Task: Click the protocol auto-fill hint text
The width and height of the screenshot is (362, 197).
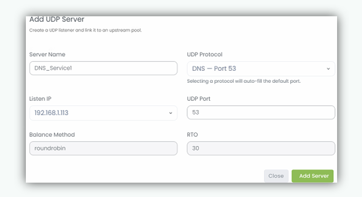Action: click(243, 81)
